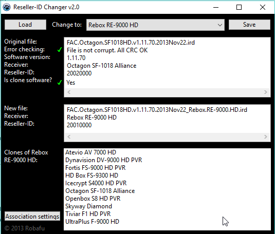Click the new file horizontal scrollbar track
This screenshot has height=234, width=275.
(168, 137)
